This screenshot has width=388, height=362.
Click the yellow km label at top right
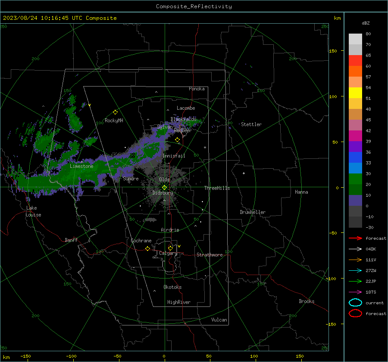pyautogui.click(x=337, y=18)
